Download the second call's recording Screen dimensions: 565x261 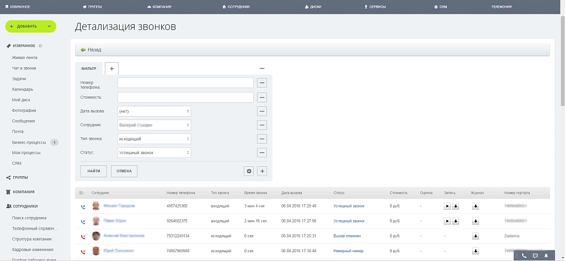[455, 221]
